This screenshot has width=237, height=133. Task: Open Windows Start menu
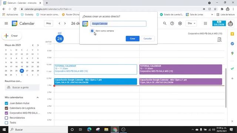point(4,130)
